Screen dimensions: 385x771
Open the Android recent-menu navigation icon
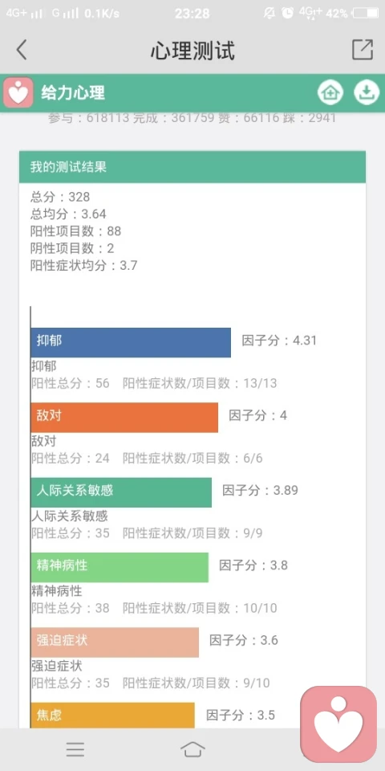(x=75, y=749)
